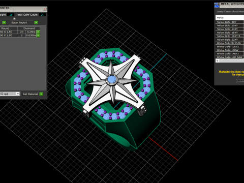244x183 pixels.
Task: Click the 0.25tw weight cell
Action: [x=31, y=32]
